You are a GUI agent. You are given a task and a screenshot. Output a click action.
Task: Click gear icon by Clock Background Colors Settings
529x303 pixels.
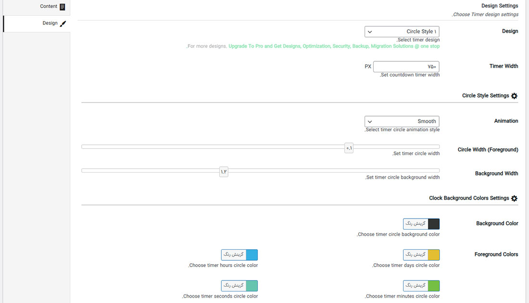tap(514, 198)
